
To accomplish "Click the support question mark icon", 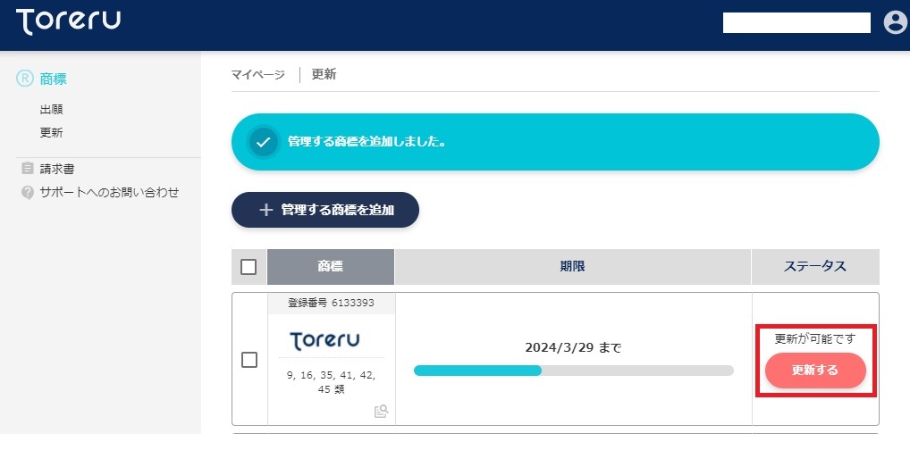I will 28,193.
